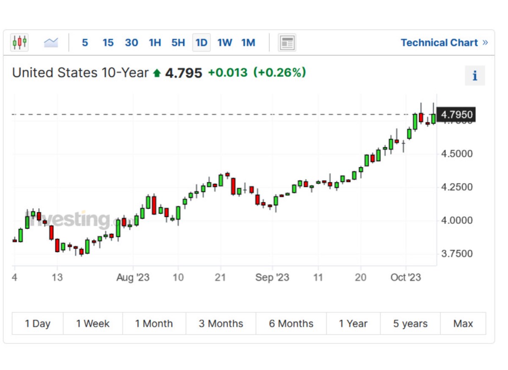508x370 pixels.
Task: Click the 4.0000 axis label
Action: pyautogui.click(x=457, y=220)
